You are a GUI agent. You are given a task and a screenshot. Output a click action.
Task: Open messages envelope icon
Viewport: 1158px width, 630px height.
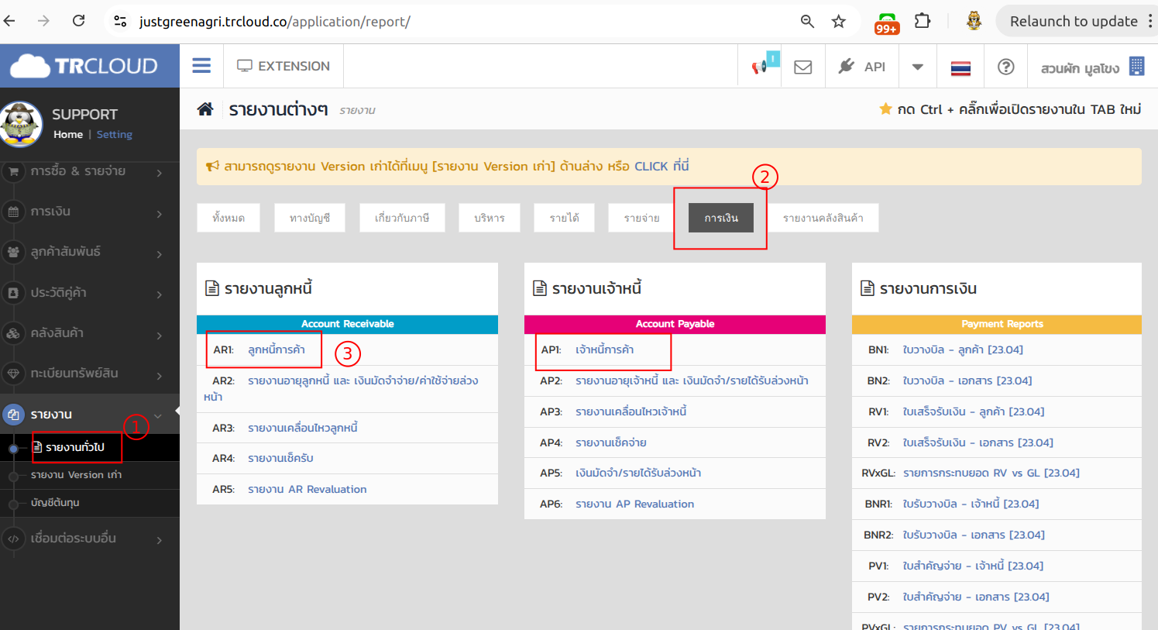(x=803, y=67)
